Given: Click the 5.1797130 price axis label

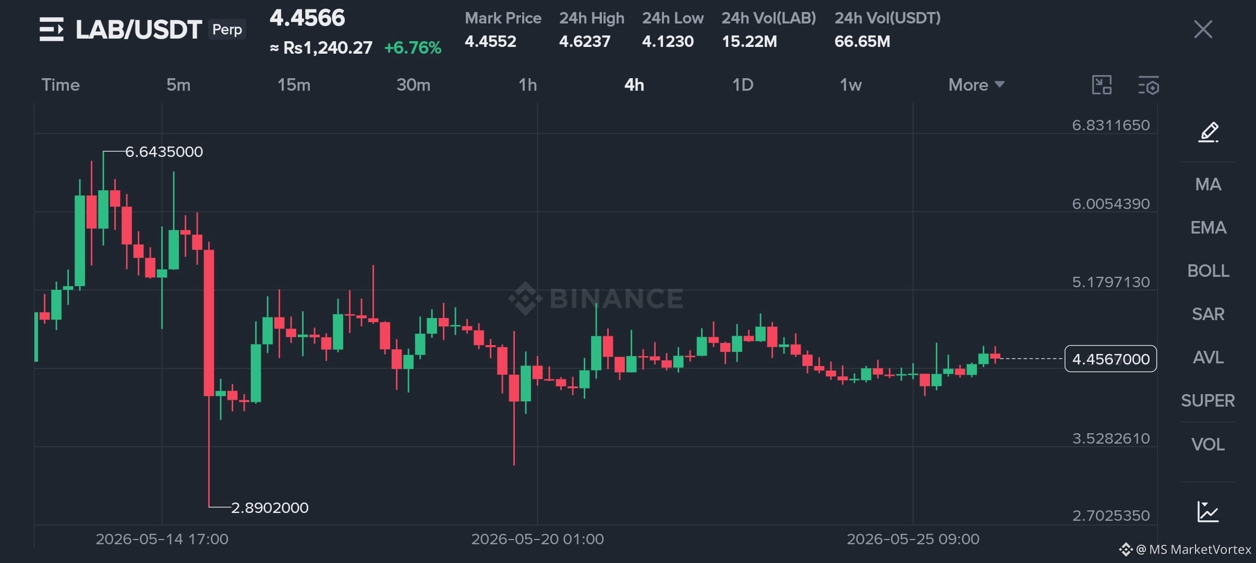Looking at the screenshot, I should tap(1111, 282).
